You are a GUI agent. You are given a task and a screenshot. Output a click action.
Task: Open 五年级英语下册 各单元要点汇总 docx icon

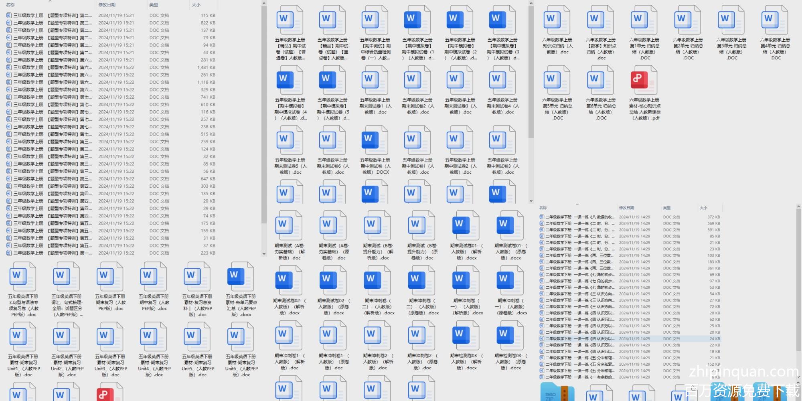(x=241, y=276)
